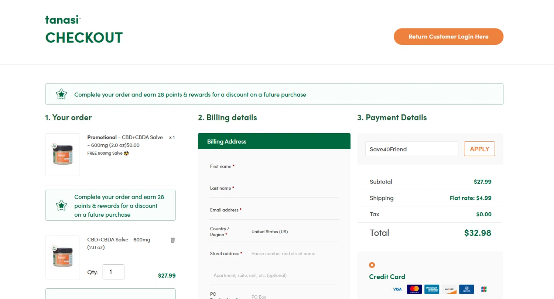Click the Street address field
This screenshot has height=299, width=554.
[x=295, y=254]
